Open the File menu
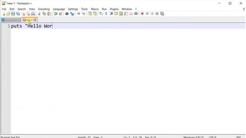Screen dimensions: 246x138 pos(4,9)
